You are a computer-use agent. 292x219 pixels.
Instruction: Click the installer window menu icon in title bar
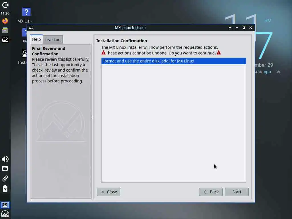31,28
